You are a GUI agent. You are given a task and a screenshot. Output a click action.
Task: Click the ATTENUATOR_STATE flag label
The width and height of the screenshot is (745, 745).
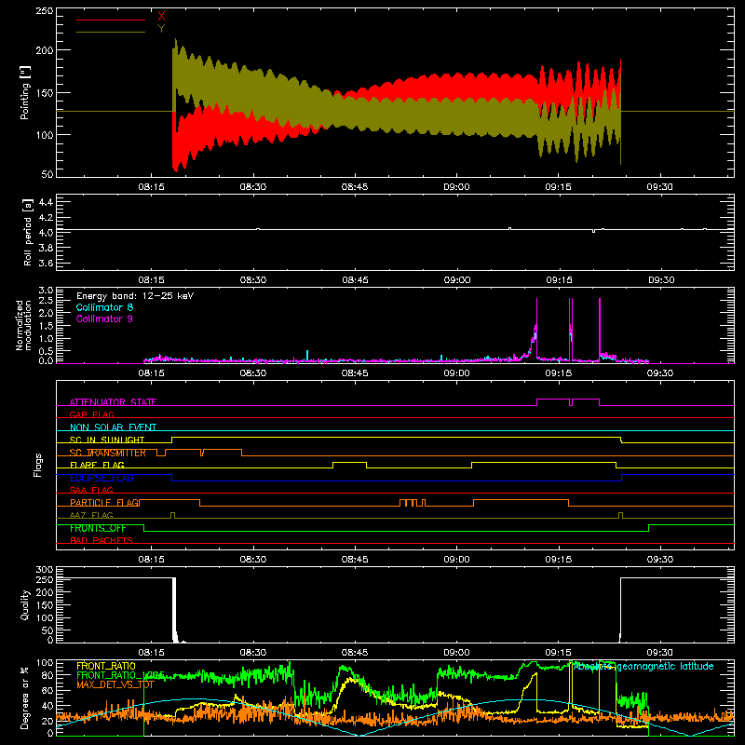[113, 402]
